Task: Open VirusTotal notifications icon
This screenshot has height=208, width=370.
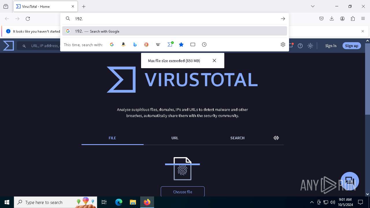Action: click(x=291, y=45)
